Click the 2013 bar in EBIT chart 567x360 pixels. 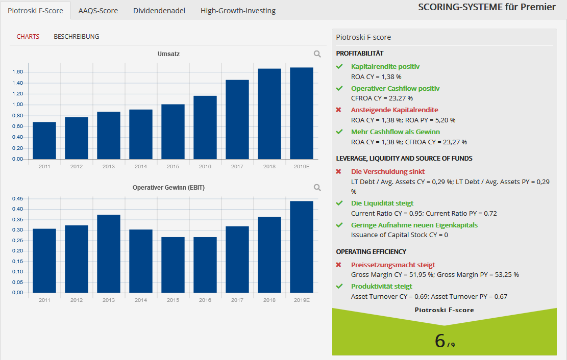click(109, 254)
